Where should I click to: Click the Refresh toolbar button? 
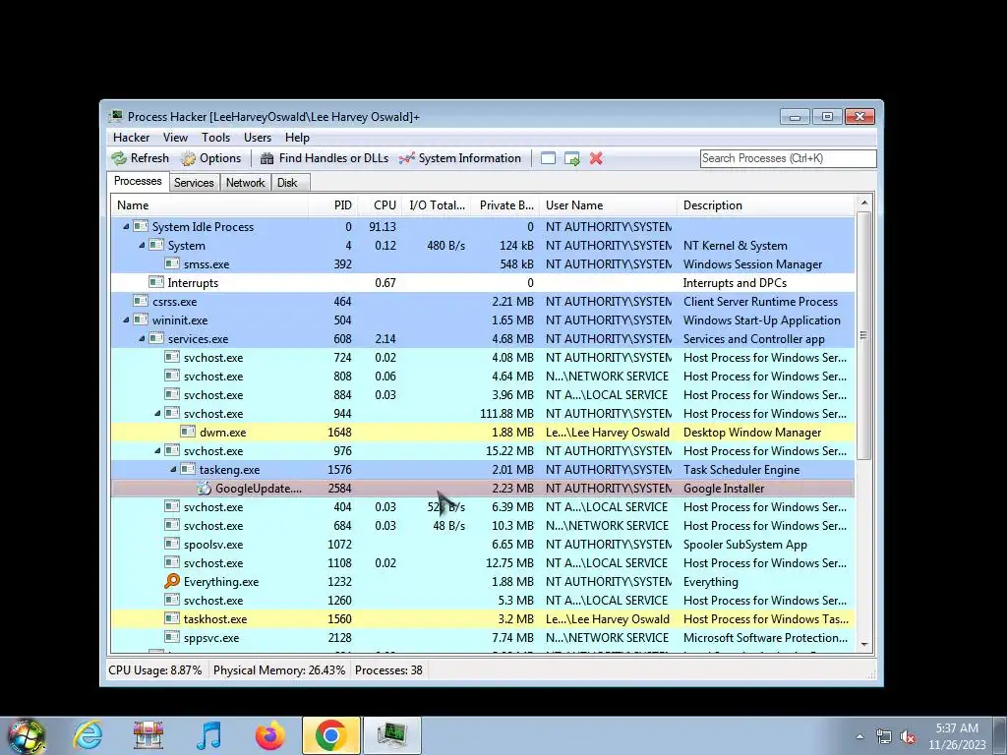point(140,158)
